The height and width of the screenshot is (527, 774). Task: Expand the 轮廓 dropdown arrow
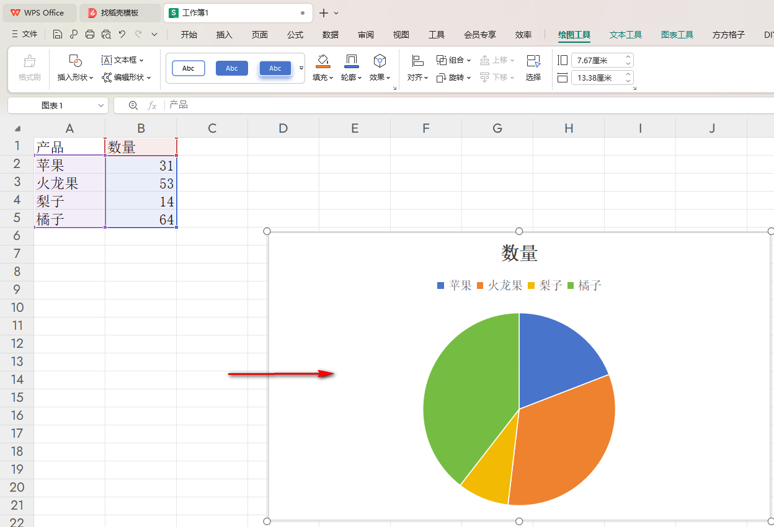point(360,77)
